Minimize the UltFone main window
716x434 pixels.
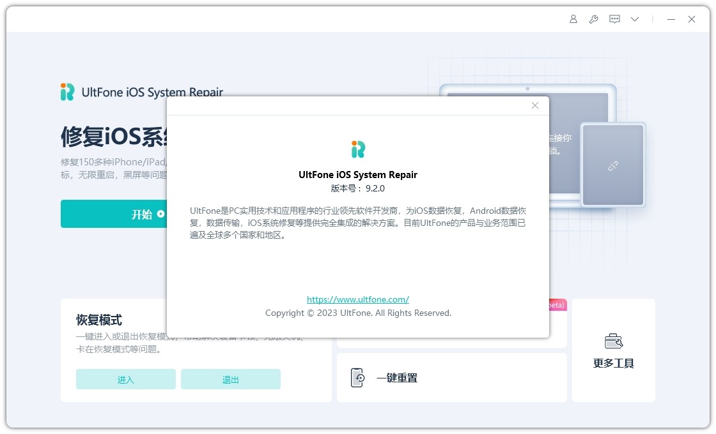coord(671,19)
